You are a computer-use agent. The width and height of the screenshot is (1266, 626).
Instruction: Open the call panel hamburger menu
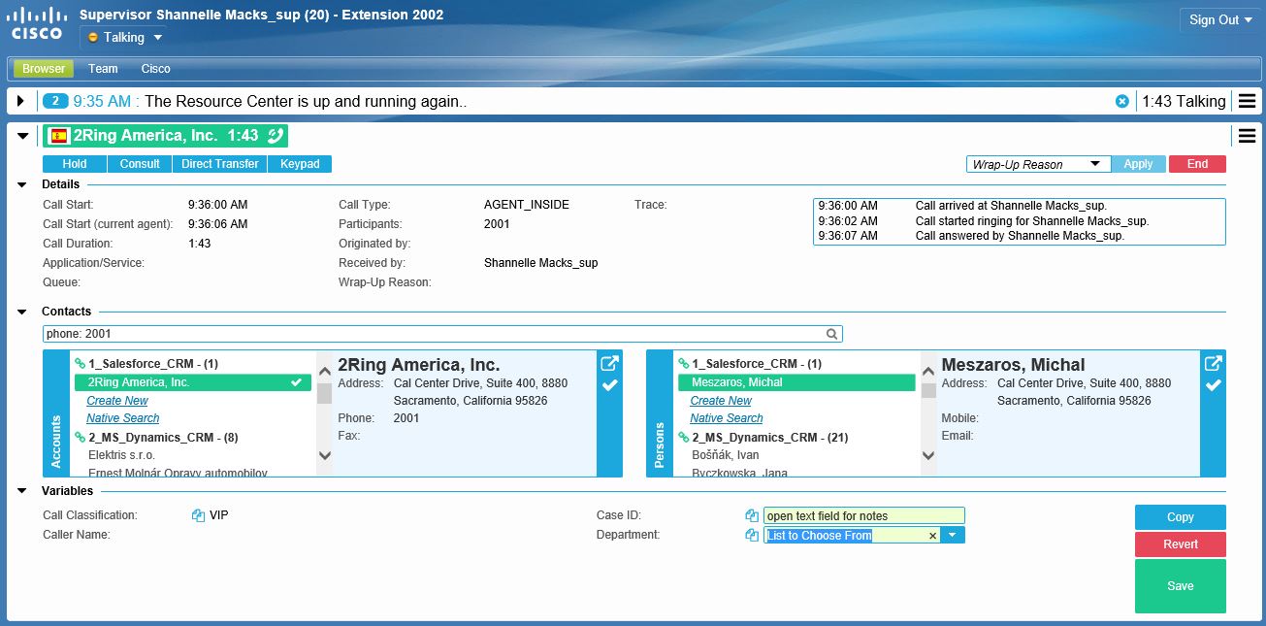coord(1247,136)
